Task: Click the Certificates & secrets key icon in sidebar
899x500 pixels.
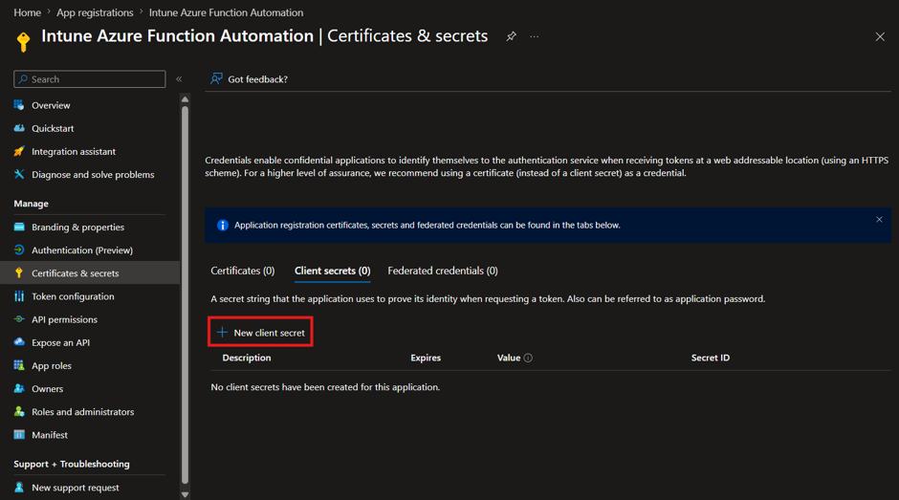Action: (x=19, y=272)
